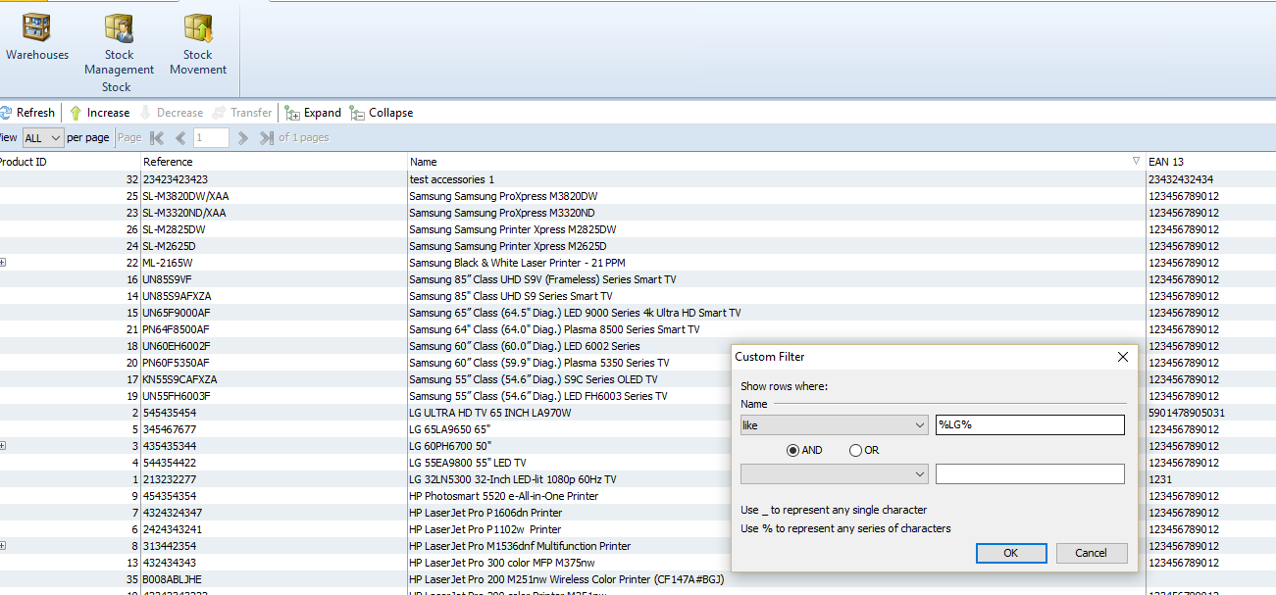Select the OR radio button
The image size is (1276, 595).
click(856, 450)
